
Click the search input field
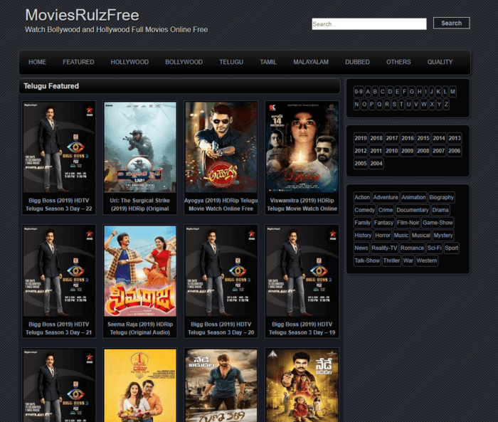[x=369, y=24]
